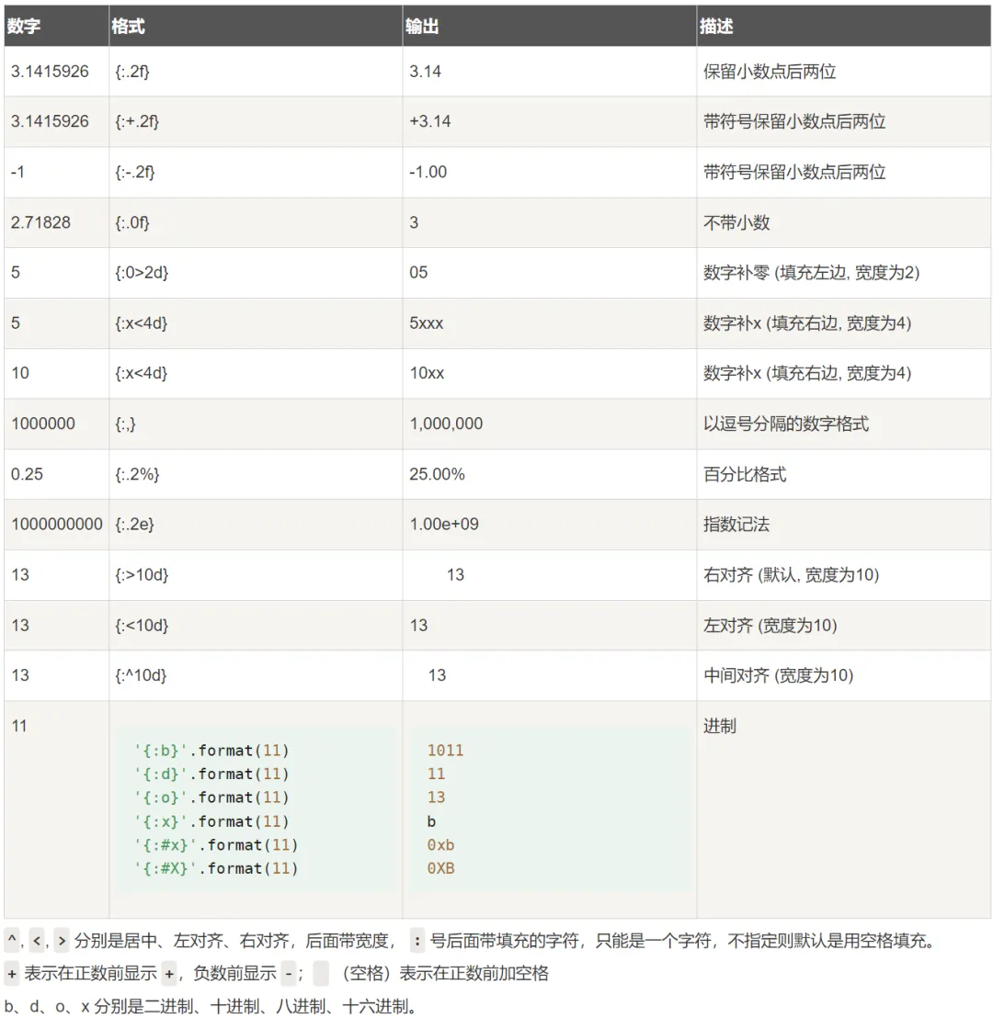Click the ^ inline code below table
This screenshot has width=993, height=1018.
point(12,941)
